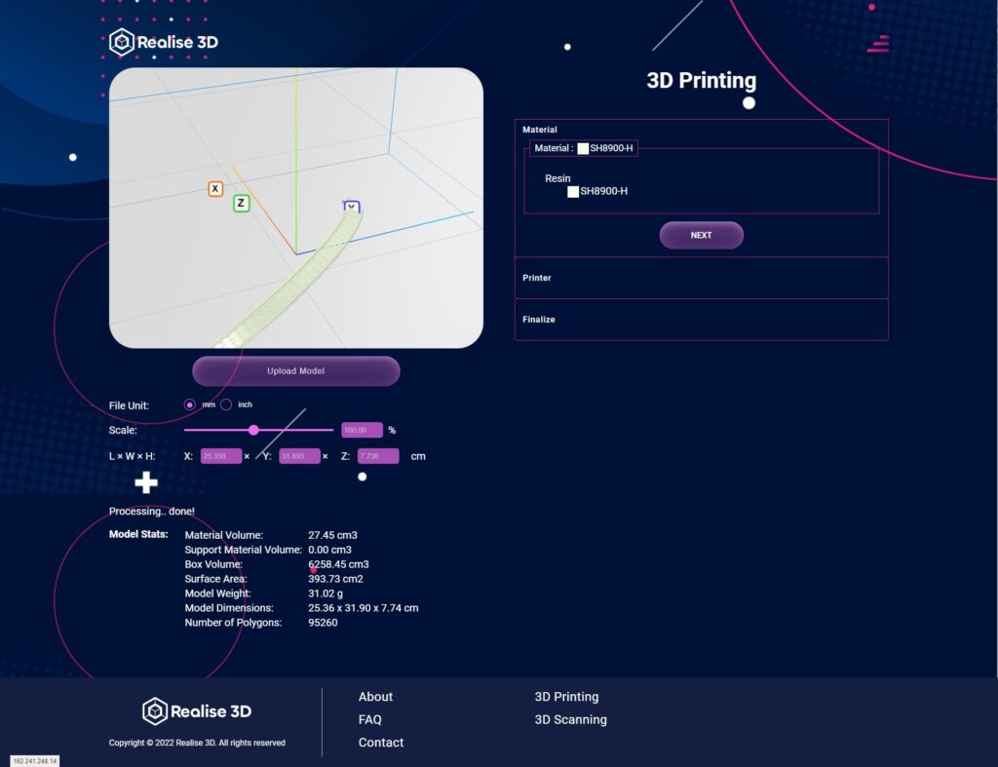The image size is (998, 767).
Task: Select the inch file unit option
Action: (x=226, y=404)
